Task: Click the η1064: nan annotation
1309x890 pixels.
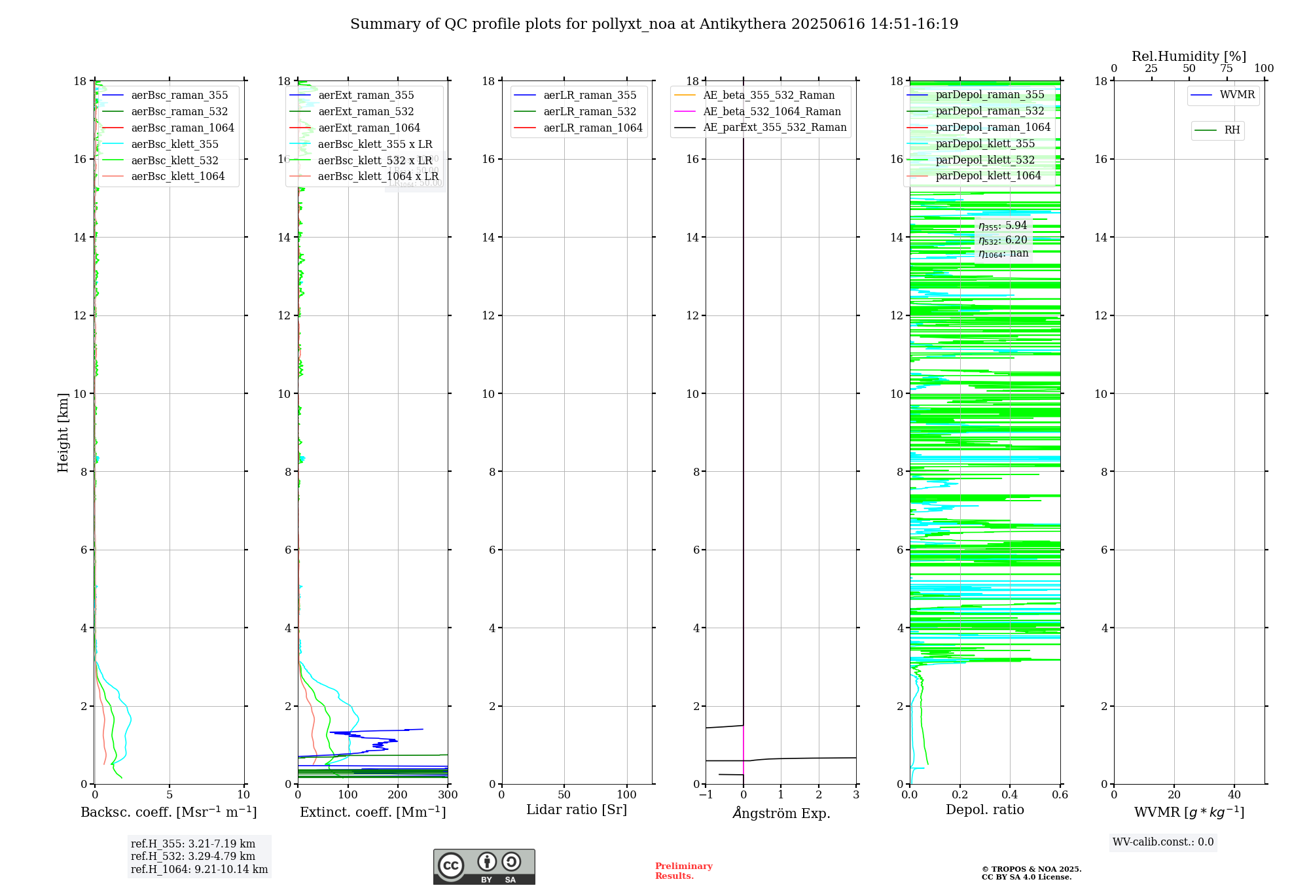Action: coord(1003,254)
